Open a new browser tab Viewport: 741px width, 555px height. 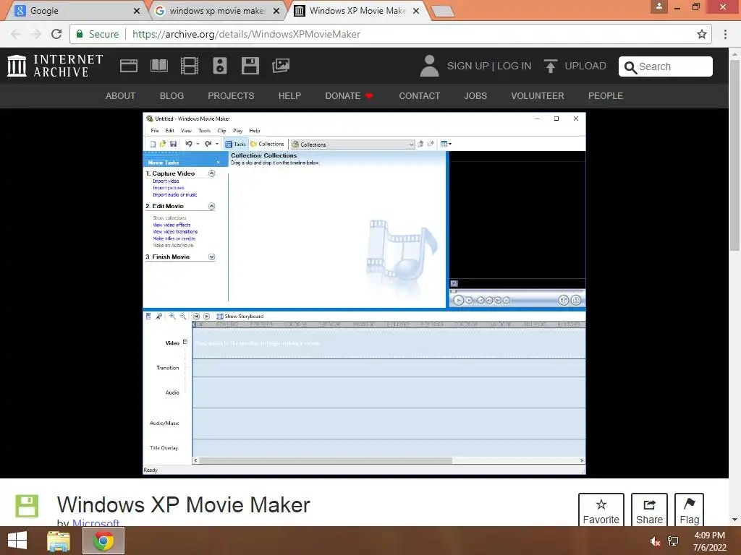444,12
